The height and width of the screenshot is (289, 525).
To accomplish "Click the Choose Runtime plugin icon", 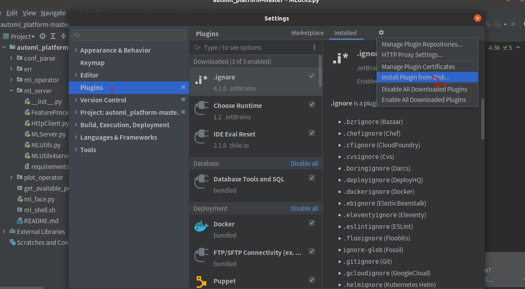I will [x=201, y=108].
